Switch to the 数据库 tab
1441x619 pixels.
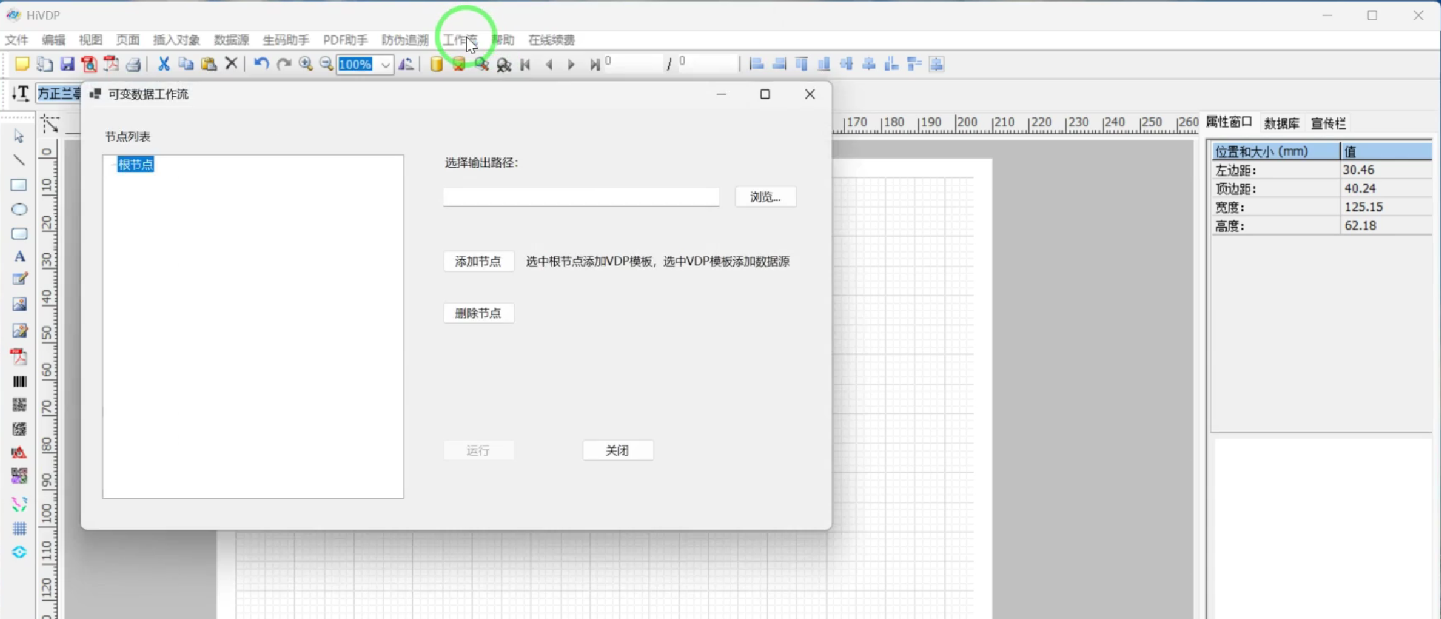click(1280, 122)
